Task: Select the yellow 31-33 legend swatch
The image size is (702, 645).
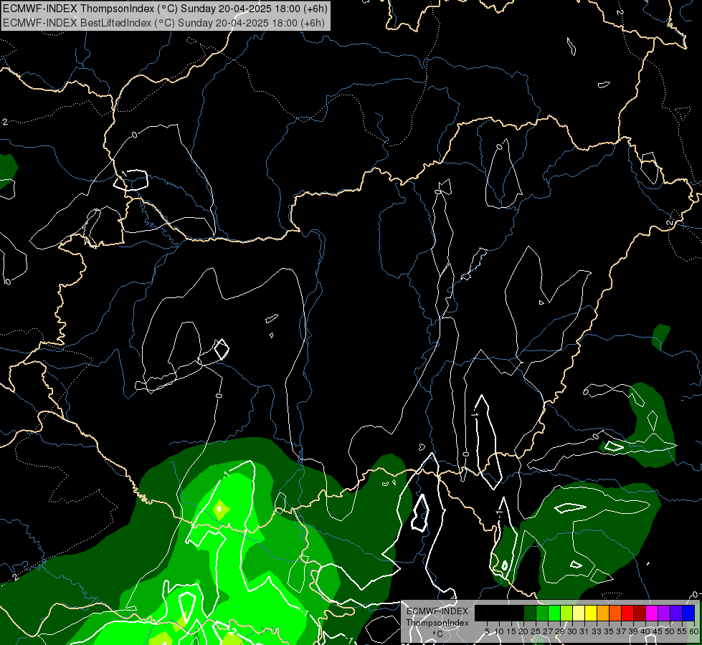Action: [591, 613]
